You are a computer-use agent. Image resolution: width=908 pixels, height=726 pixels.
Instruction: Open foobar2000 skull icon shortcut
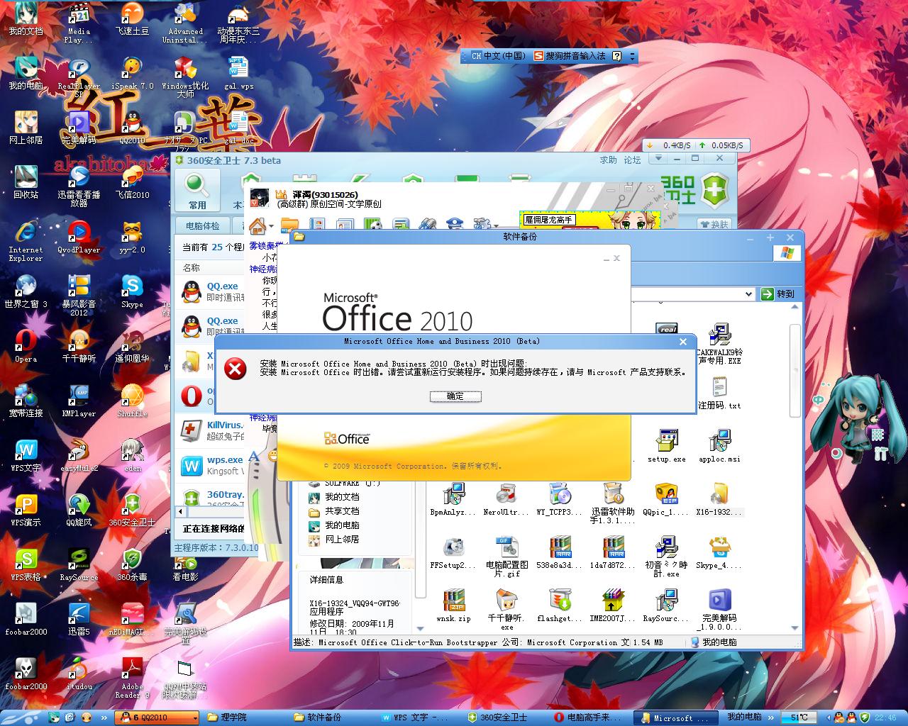(x=26, y=674)
